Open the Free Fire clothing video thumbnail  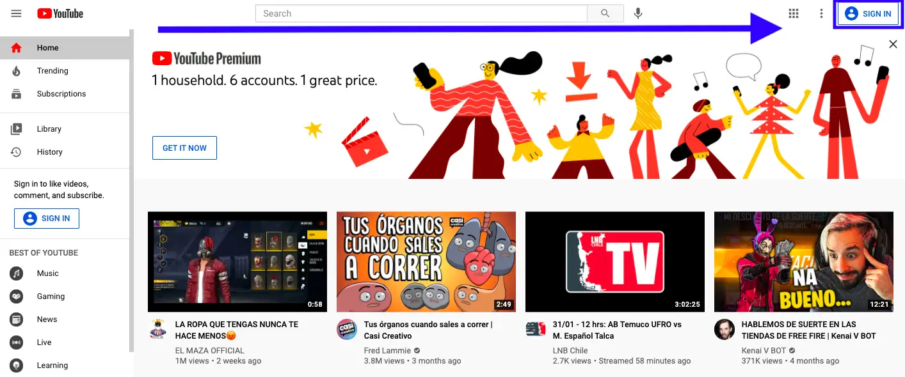click(237, 261)
